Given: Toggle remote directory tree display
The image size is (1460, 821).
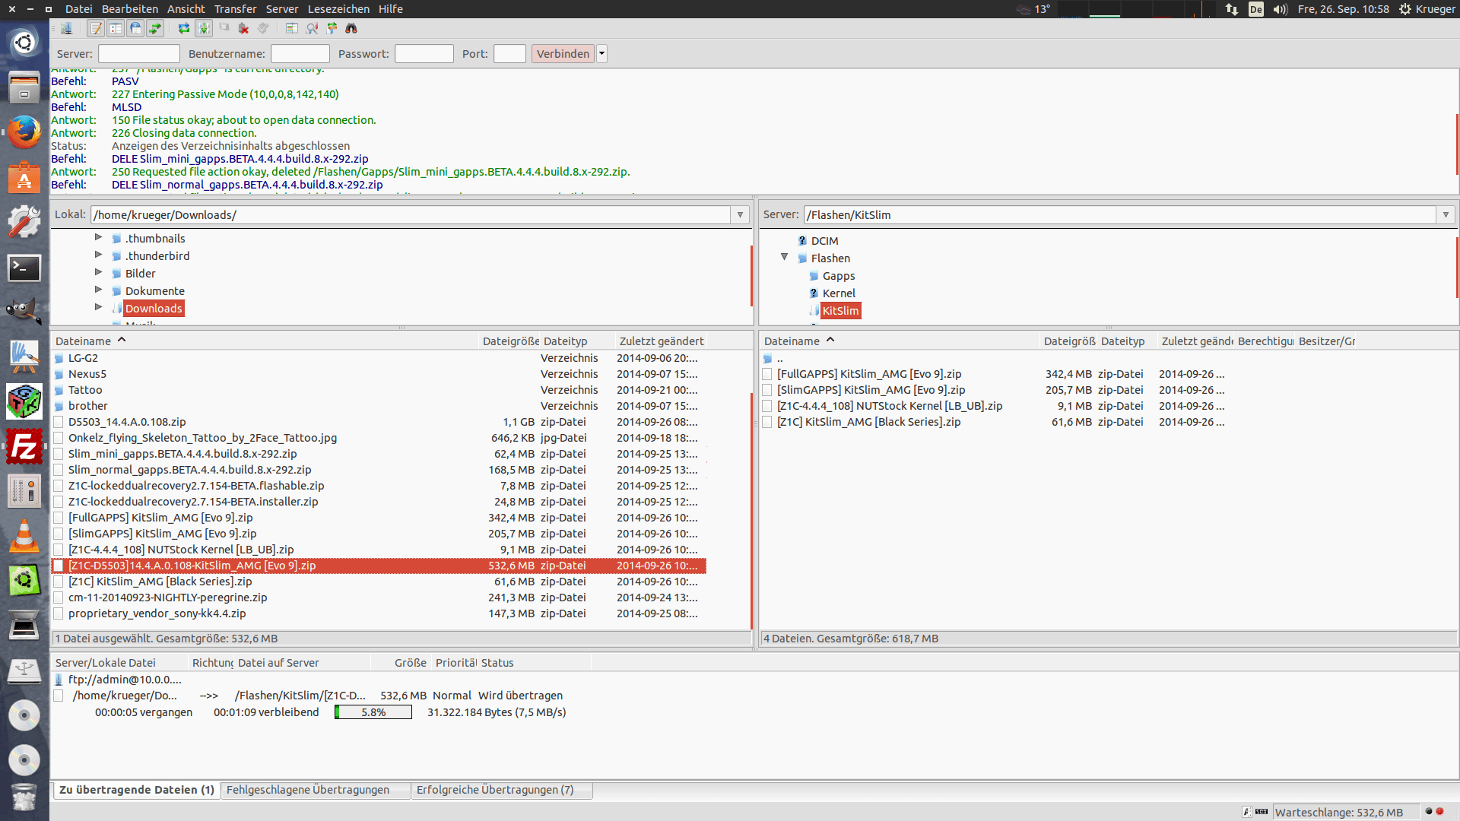Looking at the screenshot, I should tap(135, 28).
